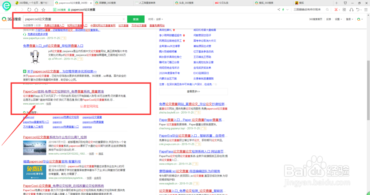Click suggested term 中国知网论文查重官网
This screenshot has width=370, height=195.
coord(103,26)
